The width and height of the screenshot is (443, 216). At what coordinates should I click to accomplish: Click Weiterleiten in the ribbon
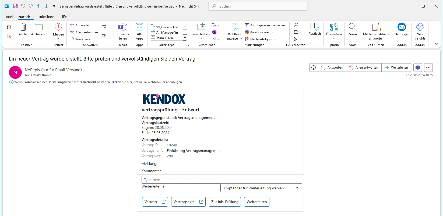point(81,39)
